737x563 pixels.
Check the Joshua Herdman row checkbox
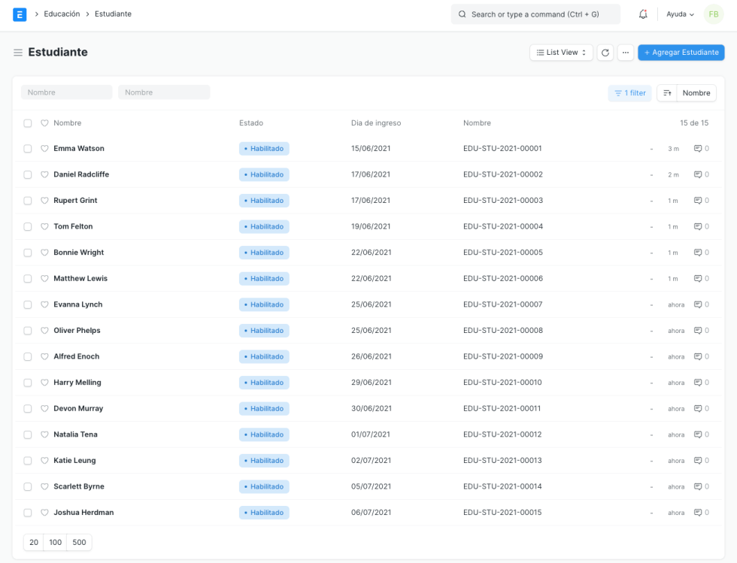click(x=28, y=513)
